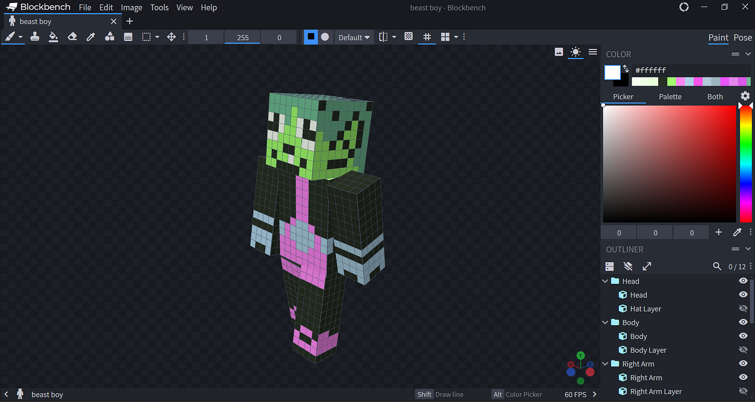Show the Hat Layer cube
755x402 pixels.
click(743, 308)
